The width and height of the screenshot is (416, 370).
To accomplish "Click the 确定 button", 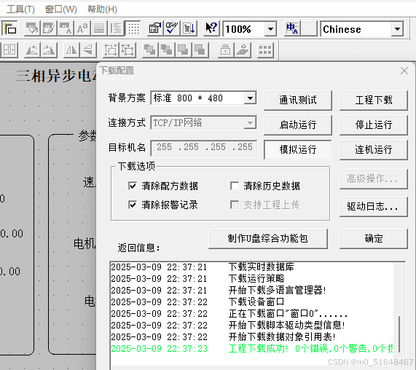I will tap(374, 239).
